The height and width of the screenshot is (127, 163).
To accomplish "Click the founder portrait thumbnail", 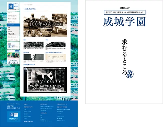I will coord(33,57).
